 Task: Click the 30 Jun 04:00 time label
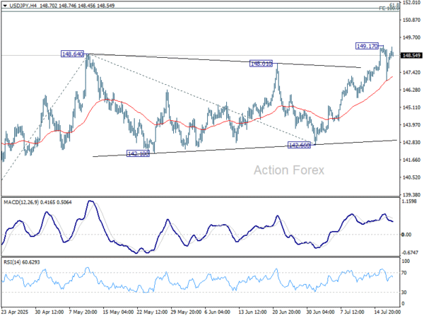[321, 312]
